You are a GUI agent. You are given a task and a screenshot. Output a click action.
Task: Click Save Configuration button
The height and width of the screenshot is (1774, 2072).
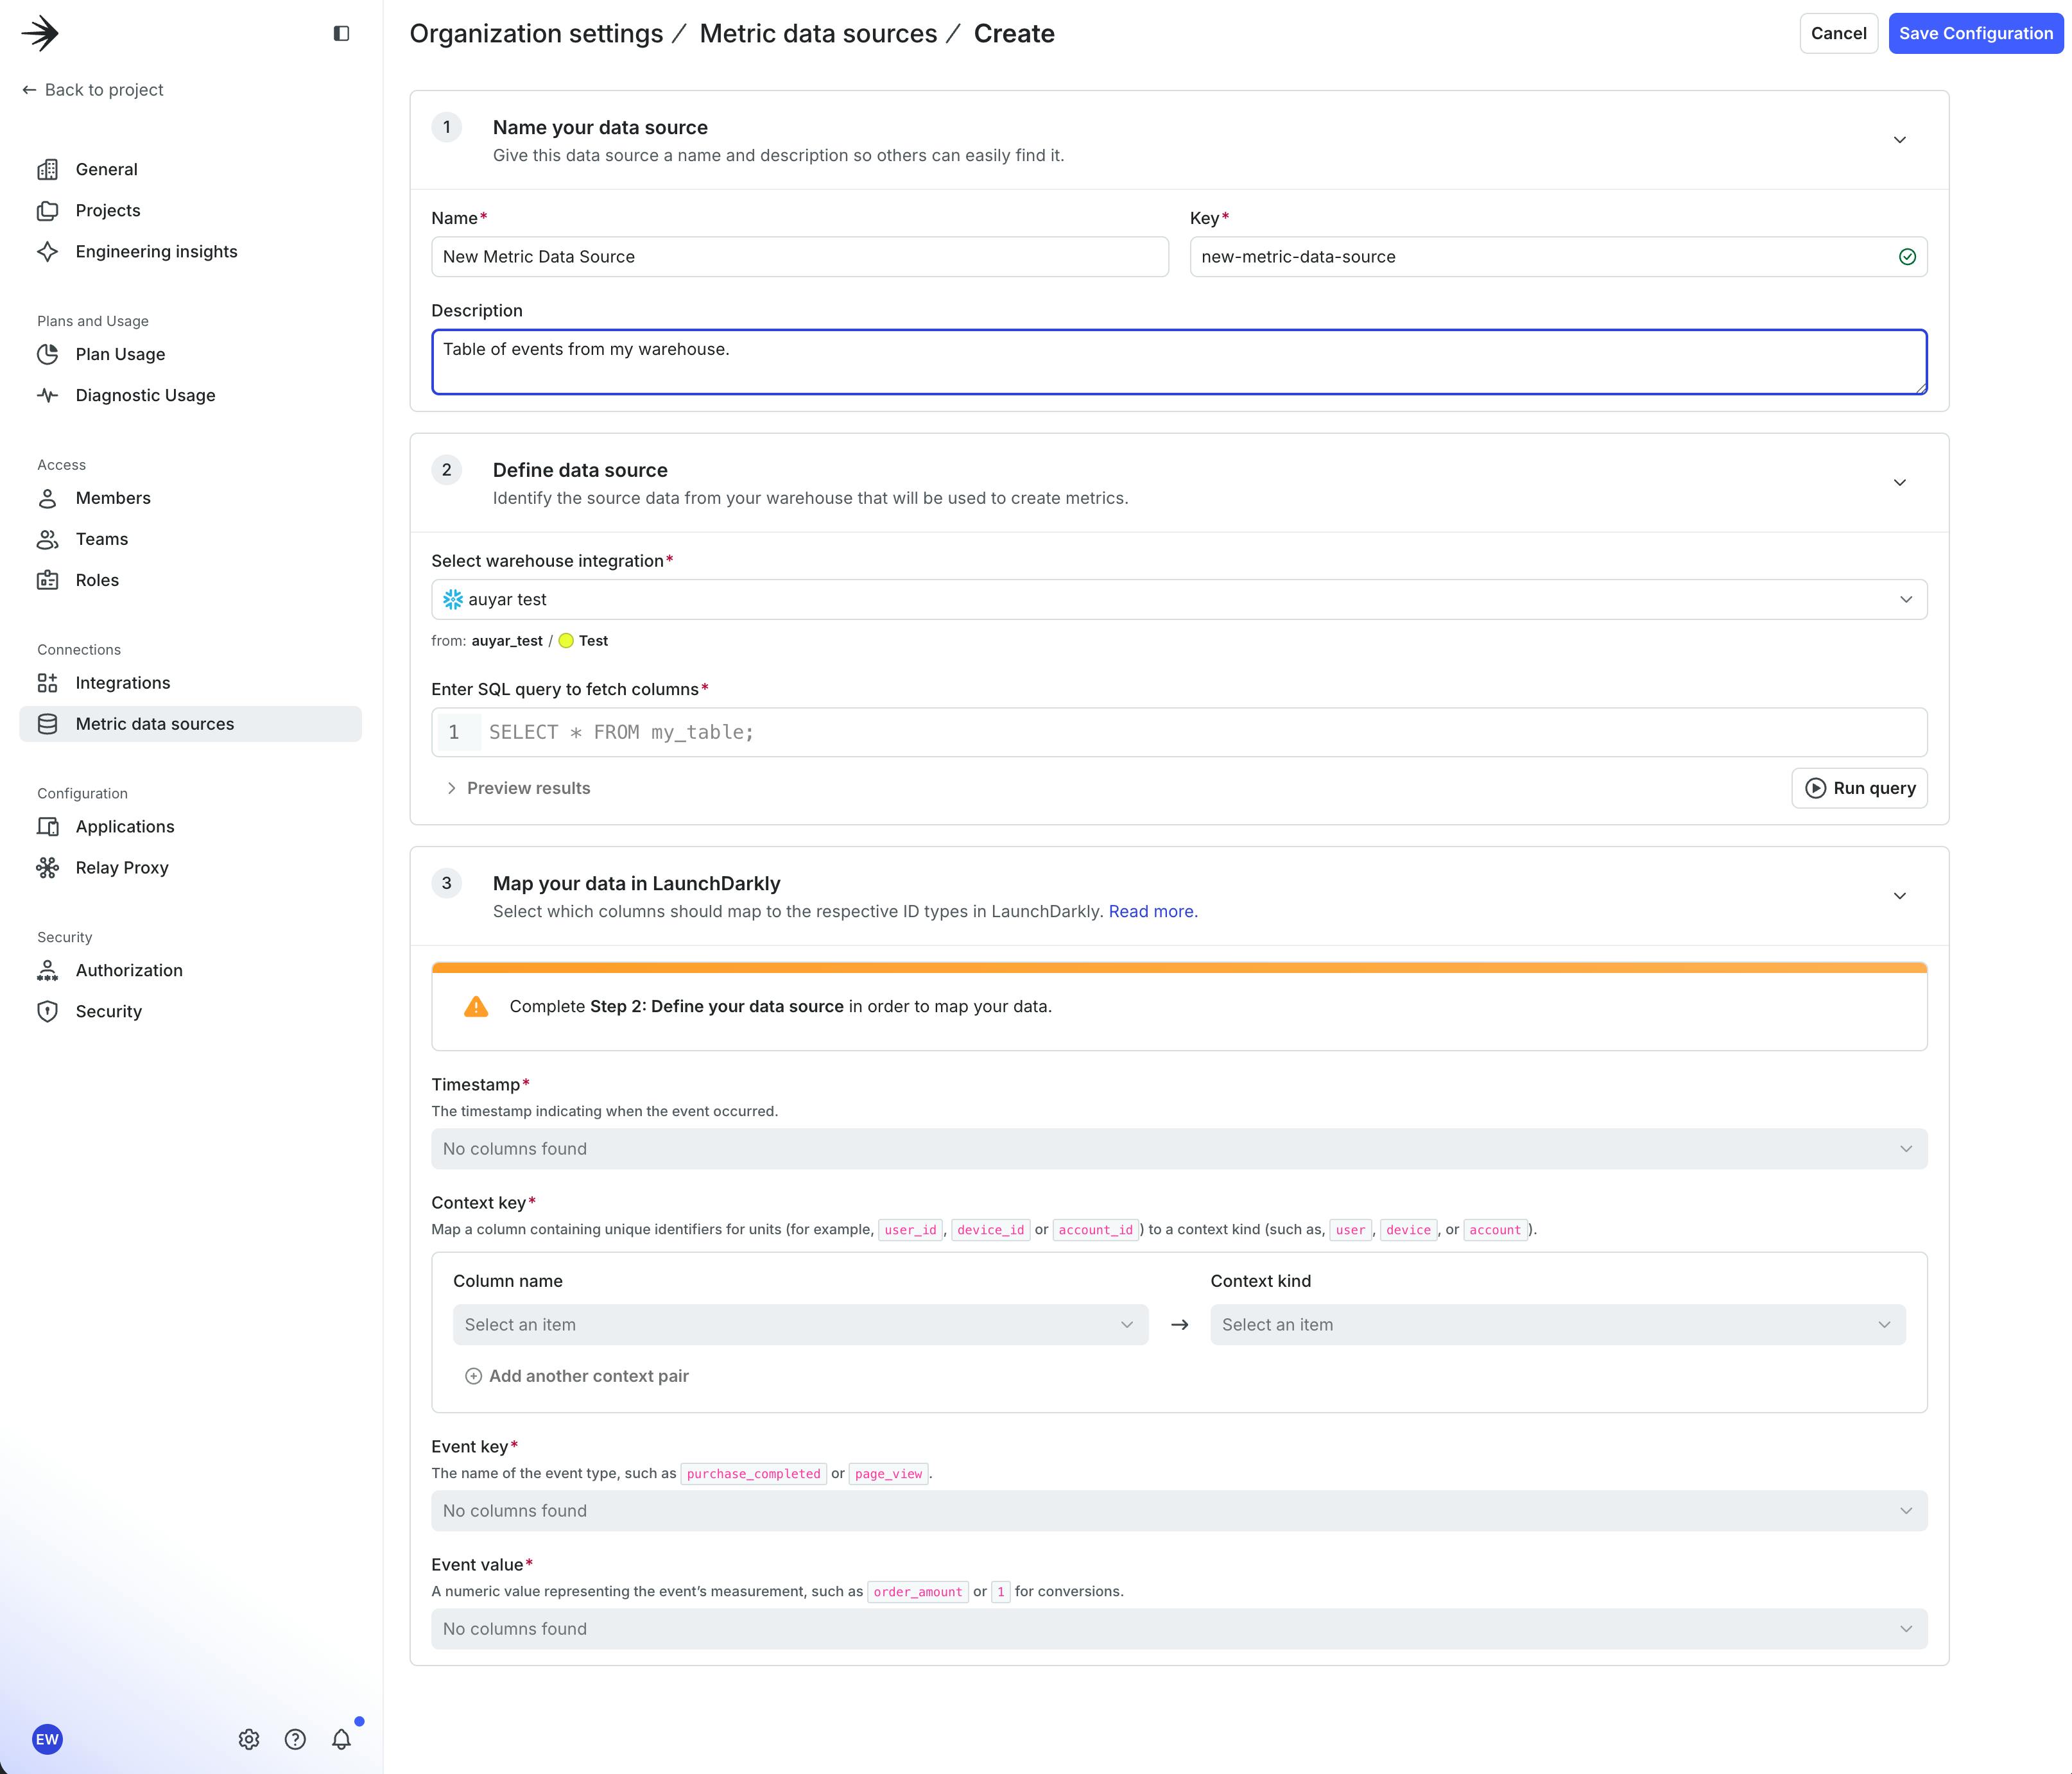point(1975,33)
